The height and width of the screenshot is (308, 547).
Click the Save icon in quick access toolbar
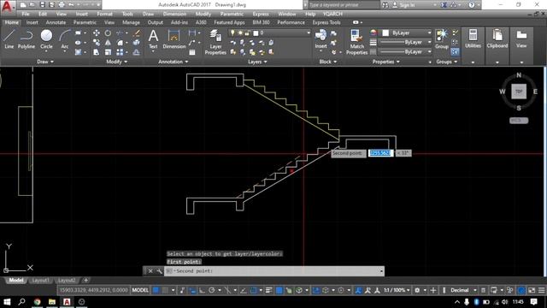click(x=42, y=5)
